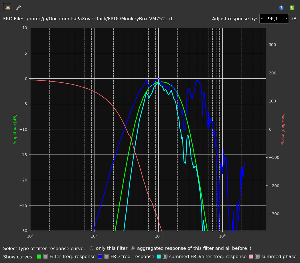
Task: Toggle the FRD freq. response checkbox
Action: coord(106,256)
